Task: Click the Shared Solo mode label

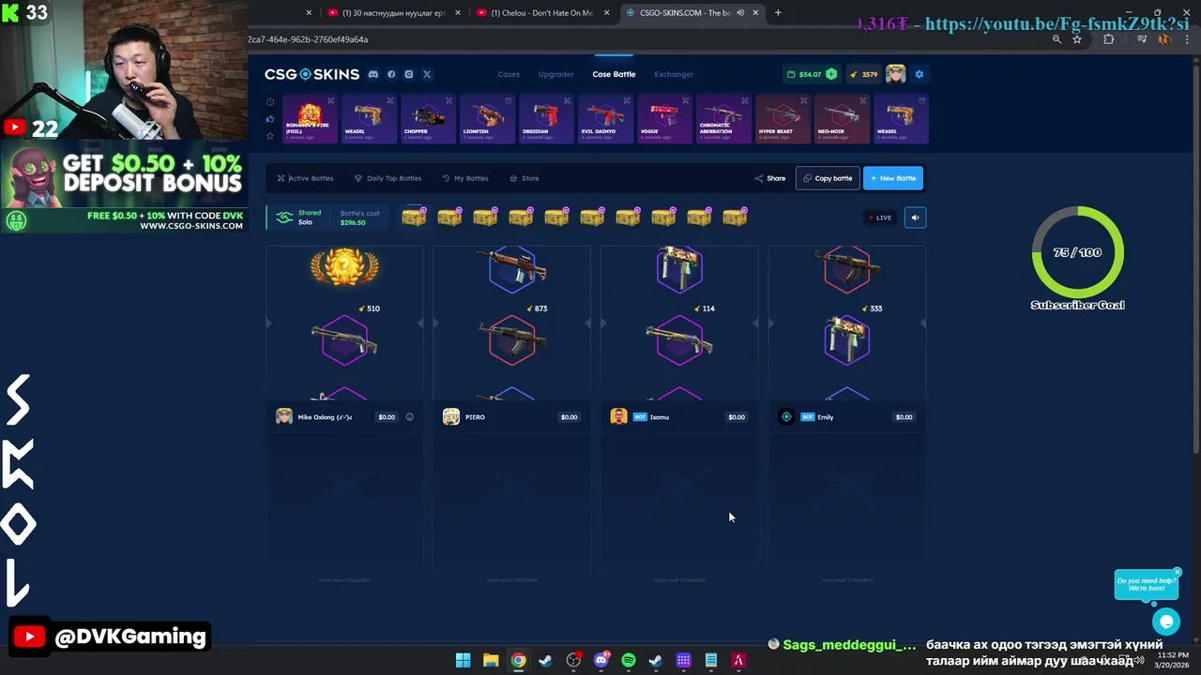Action: pyautogui.click(x=309, y=217)
